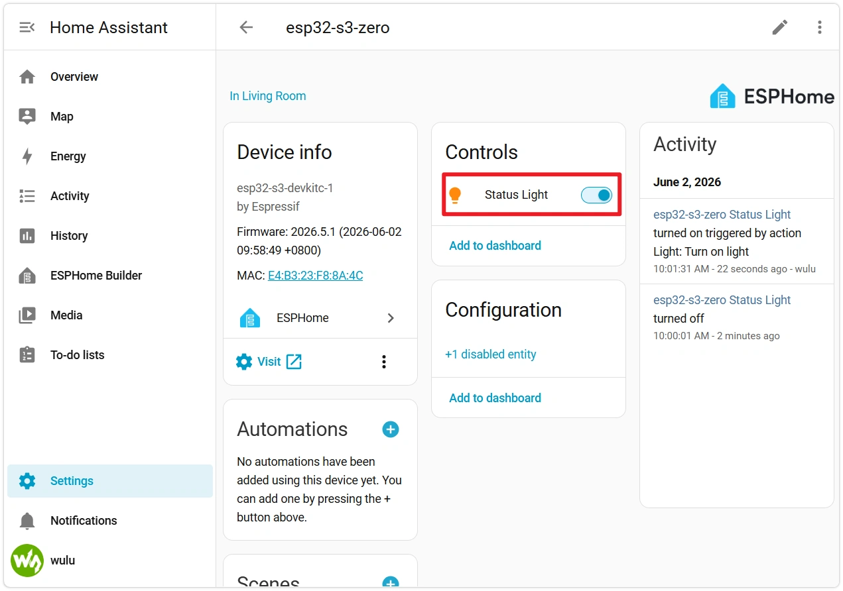Show the +1 disabled entity
The image size is (843, 591).
[x=491, y=354]
